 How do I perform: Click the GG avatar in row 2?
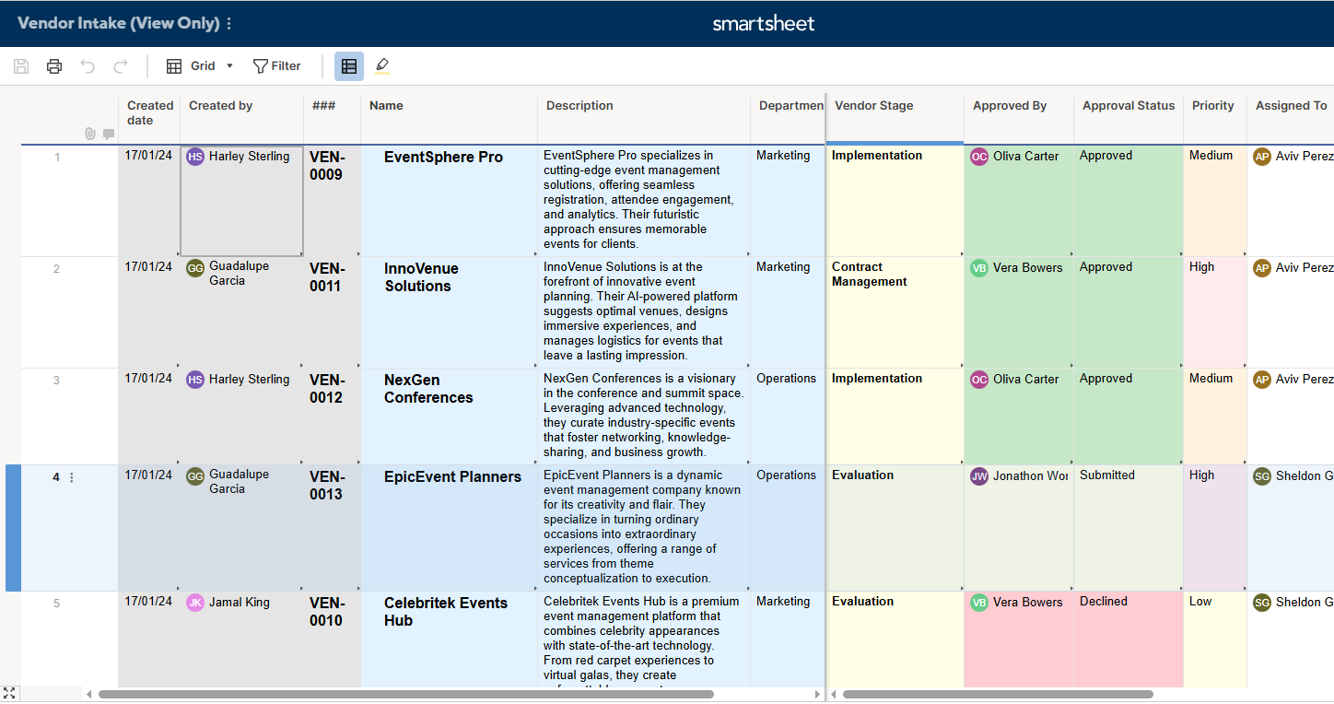point(195,268)
